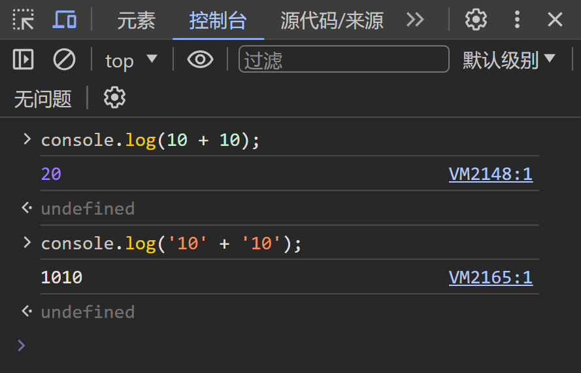The image size is (581, 373).
Task: Toggle the device toolbar icon
Action: (65, 20)
